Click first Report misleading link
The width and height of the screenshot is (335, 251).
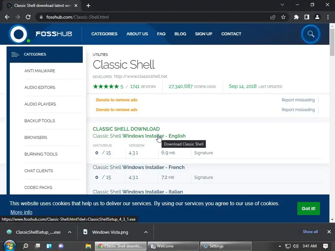tap(298, 100)
